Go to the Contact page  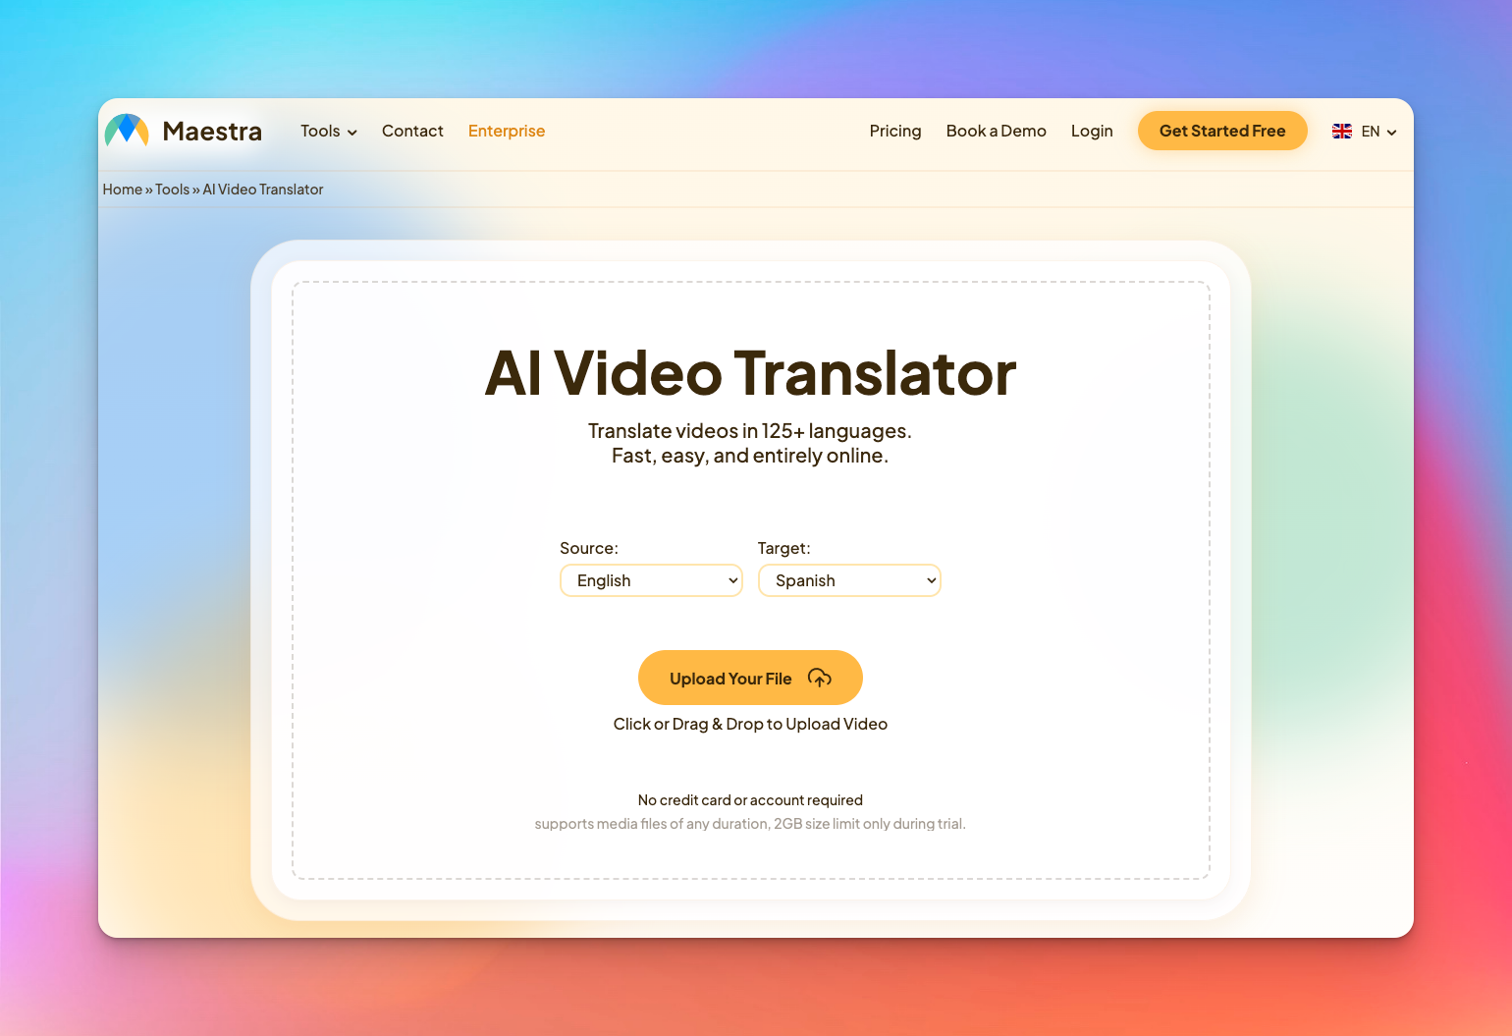[x=412, y=132]
